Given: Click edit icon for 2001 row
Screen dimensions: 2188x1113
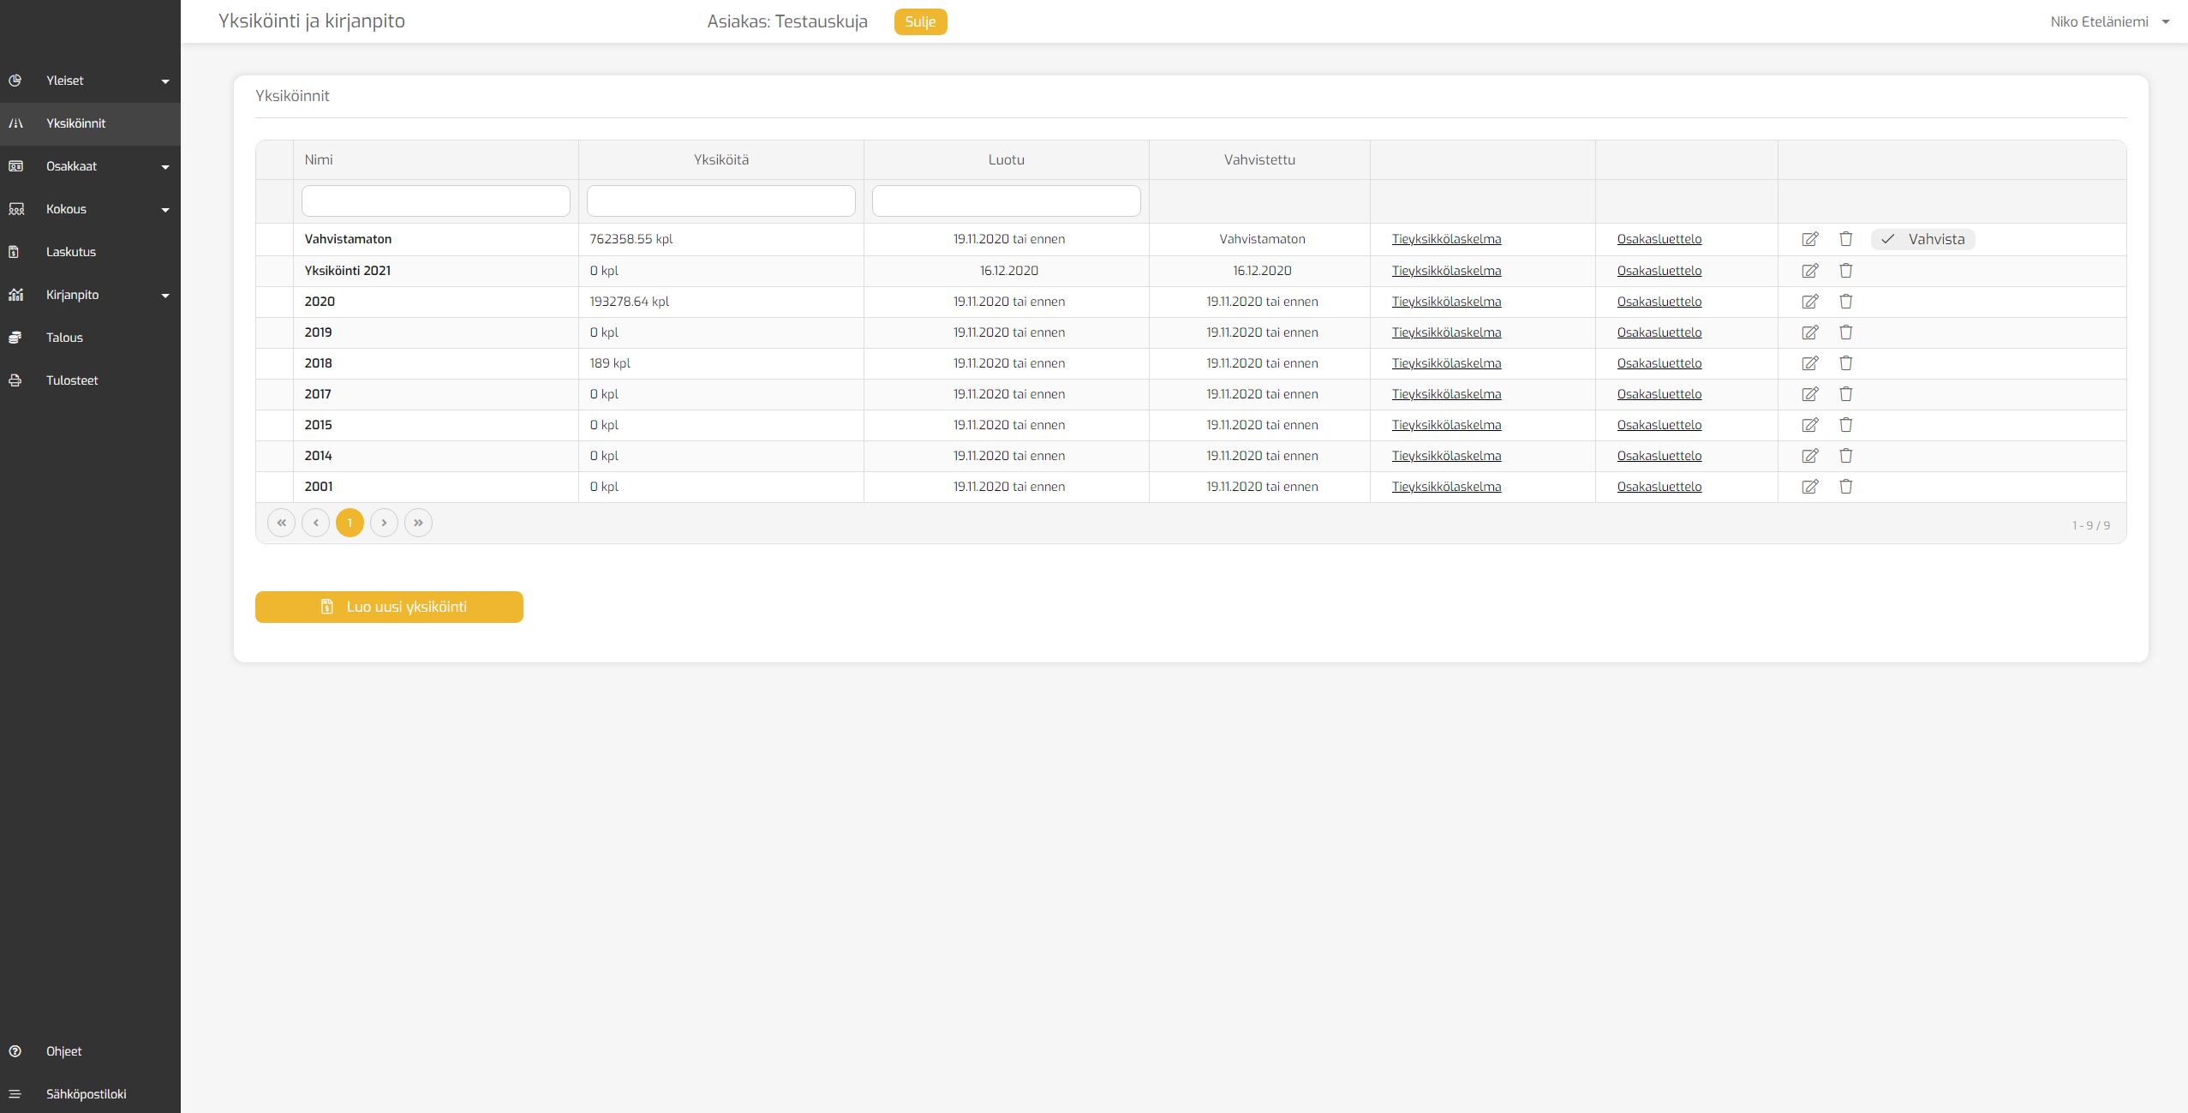Looking at the screenshot, I should pos(1809,487).
